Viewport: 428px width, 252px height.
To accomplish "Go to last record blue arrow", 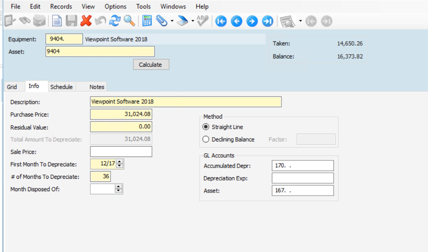I will (x=267, y=21).
